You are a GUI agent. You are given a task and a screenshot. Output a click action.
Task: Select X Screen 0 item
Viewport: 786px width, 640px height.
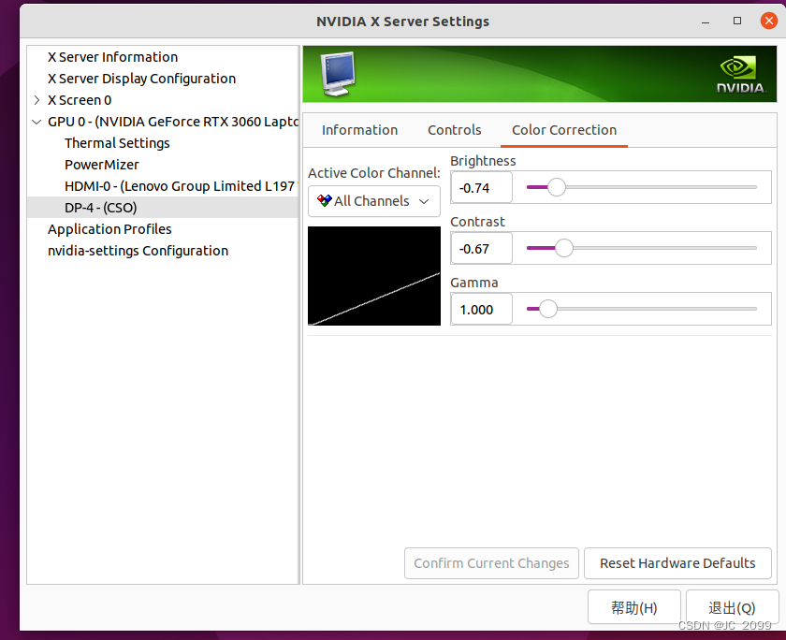point(80,100)
